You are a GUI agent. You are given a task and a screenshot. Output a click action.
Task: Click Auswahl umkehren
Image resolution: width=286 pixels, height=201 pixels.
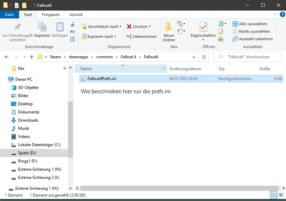coord(253,39)
